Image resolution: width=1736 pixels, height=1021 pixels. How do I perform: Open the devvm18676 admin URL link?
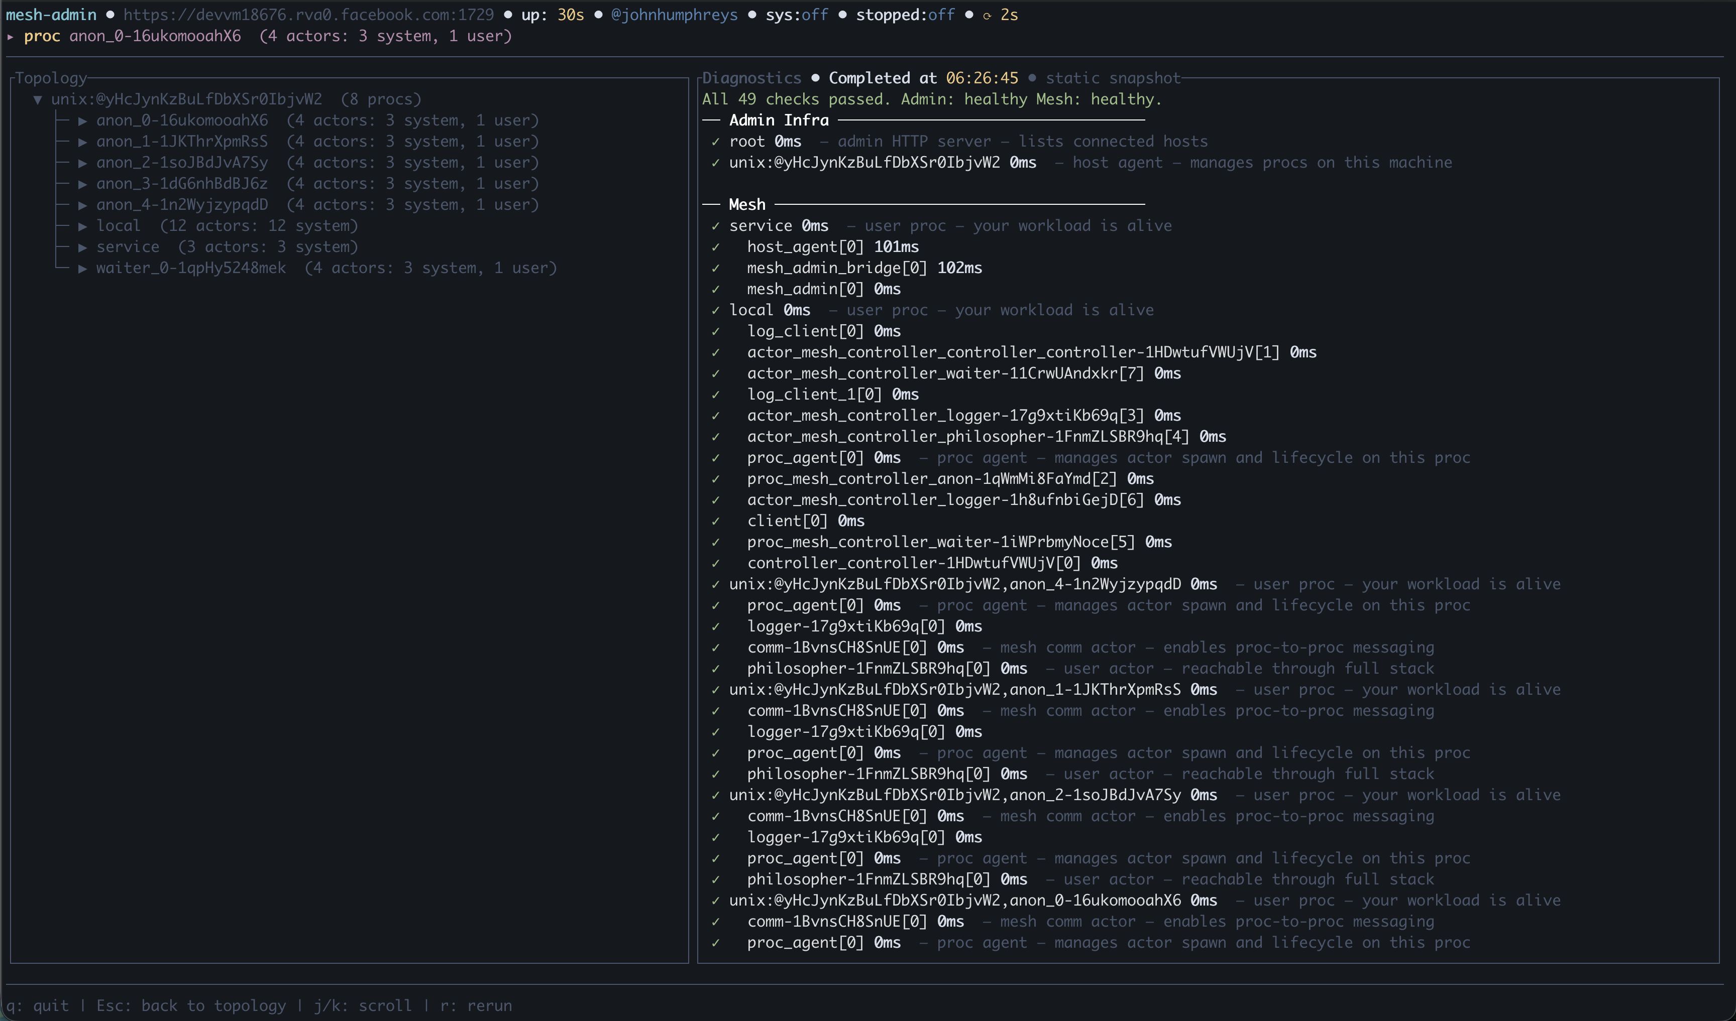coord(308,15)
